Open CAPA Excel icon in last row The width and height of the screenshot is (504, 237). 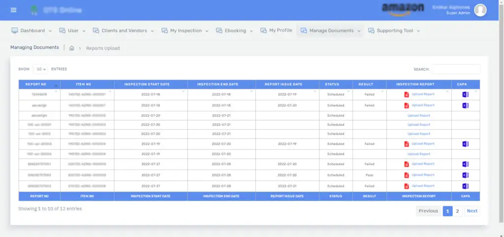coord(466,186)
